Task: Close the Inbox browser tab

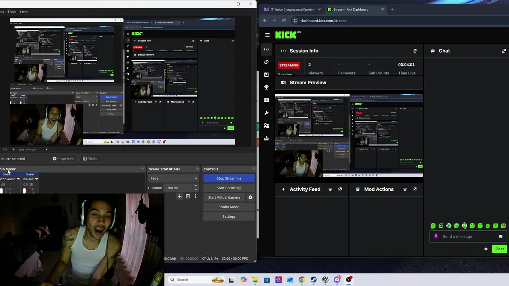Action: click(319, 9)
